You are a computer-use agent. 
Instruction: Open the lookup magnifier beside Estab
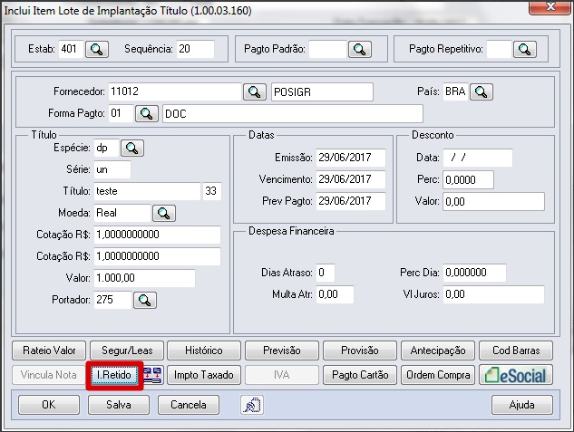[x=97, y=49]
